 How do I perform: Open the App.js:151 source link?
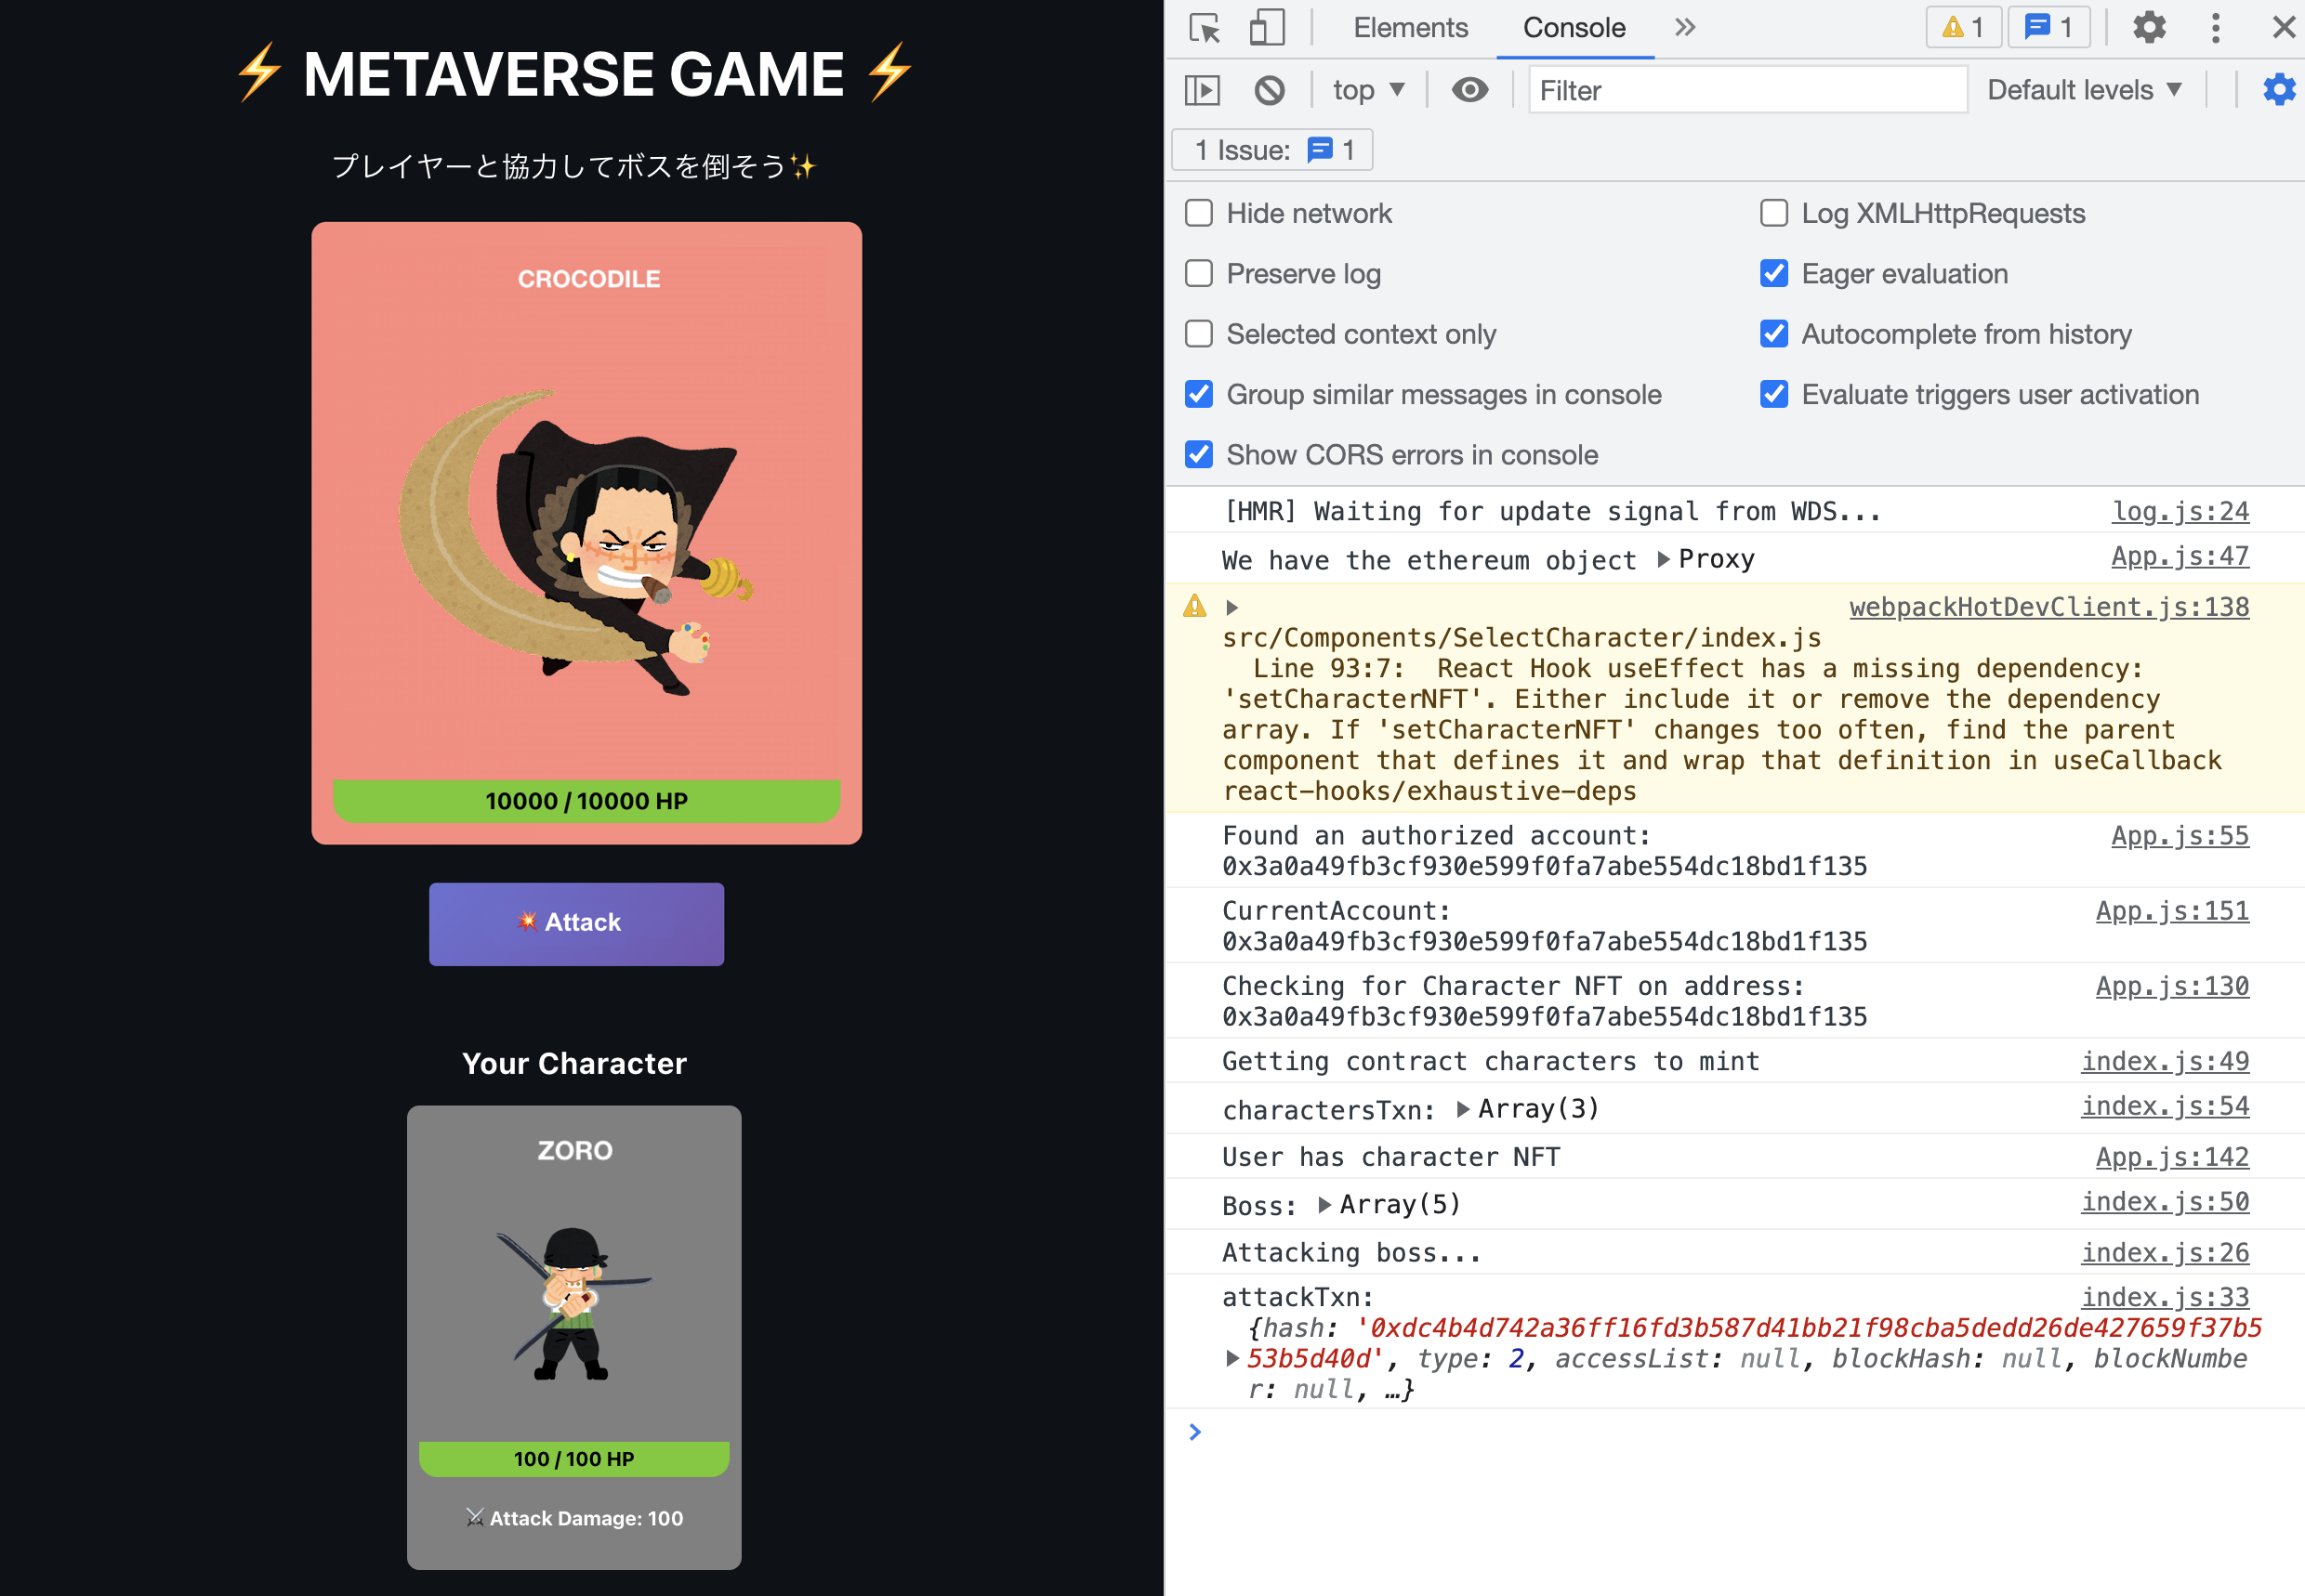click(x=2172, y=911)
